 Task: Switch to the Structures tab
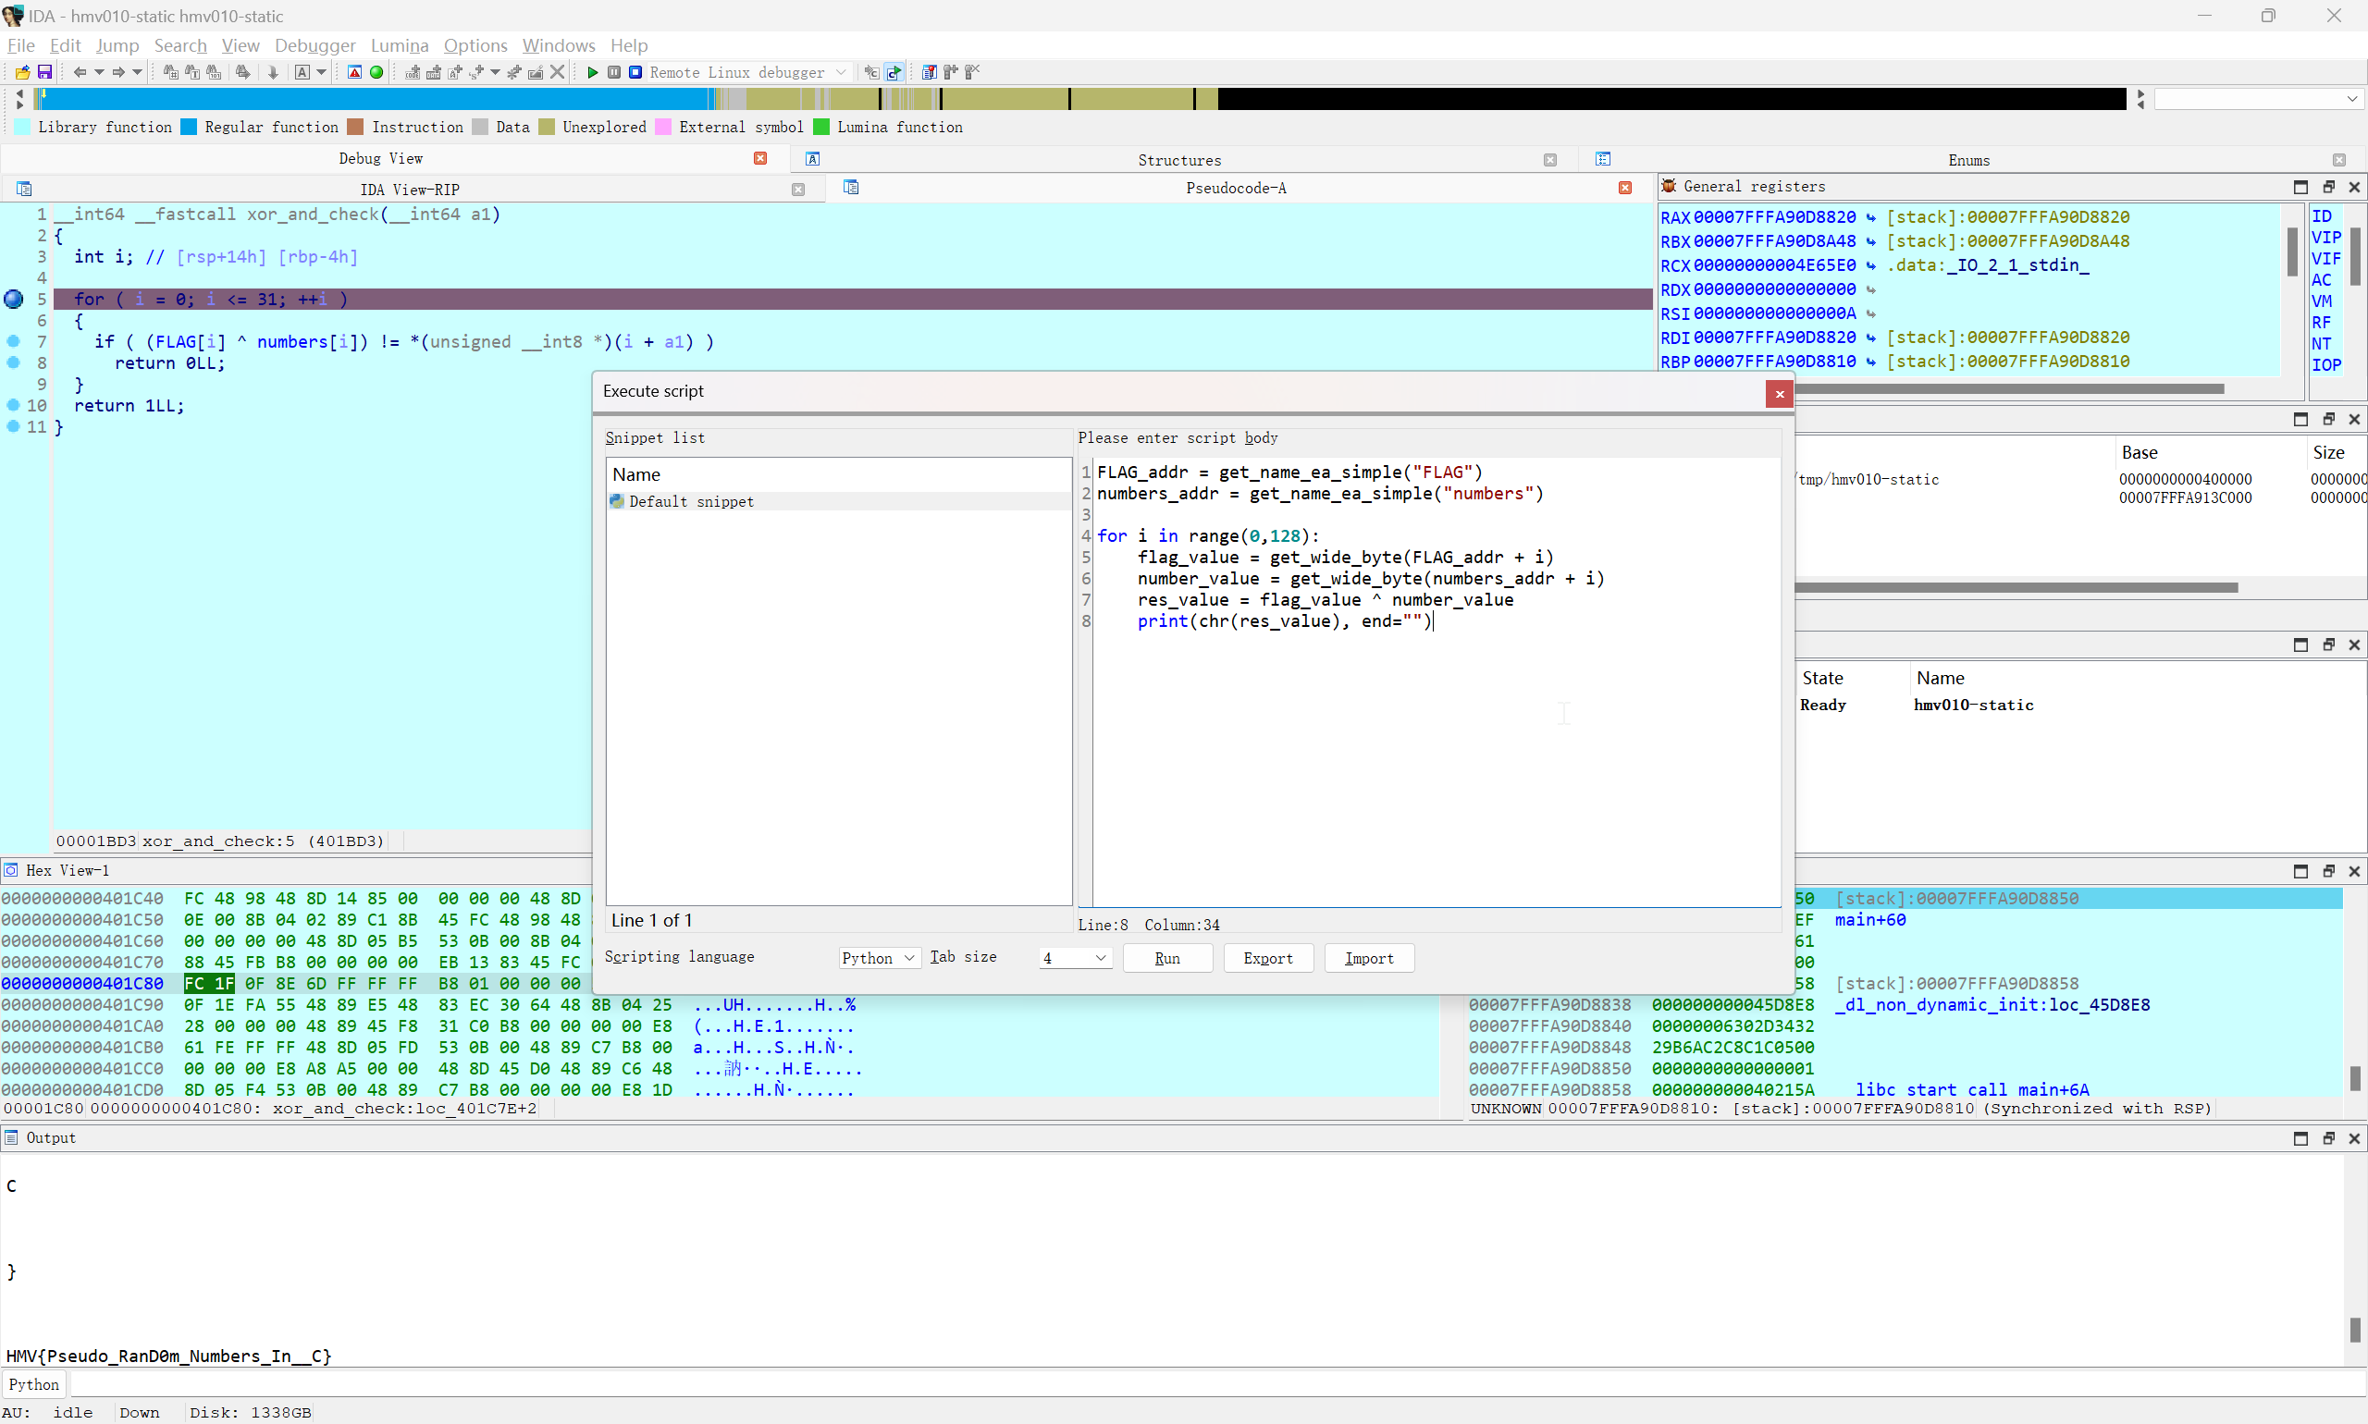click(x=1178, y=159)
